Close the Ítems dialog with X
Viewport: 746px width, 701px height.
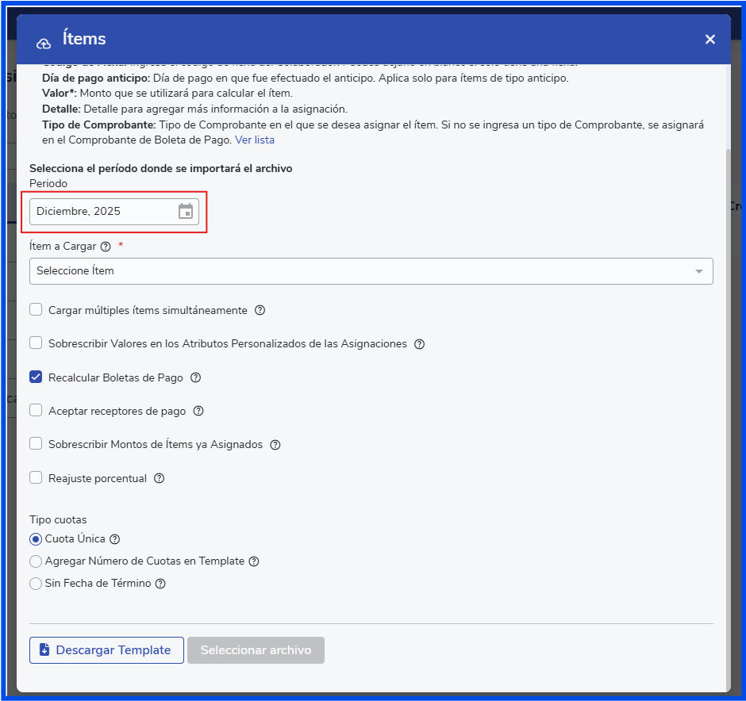point(709,40)
